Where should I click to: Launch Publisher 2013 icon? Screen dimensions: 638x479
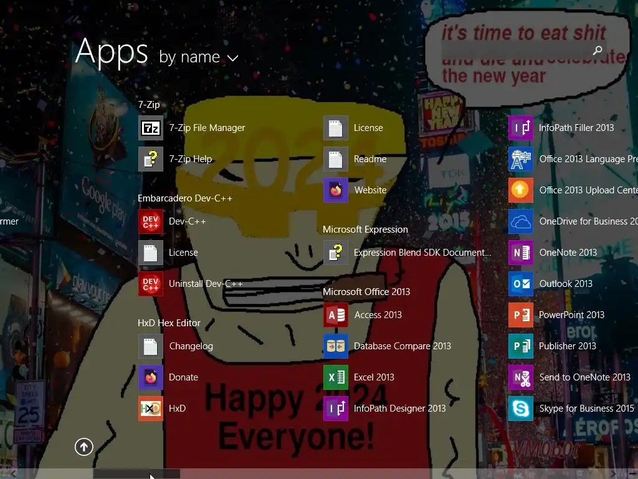521,346
